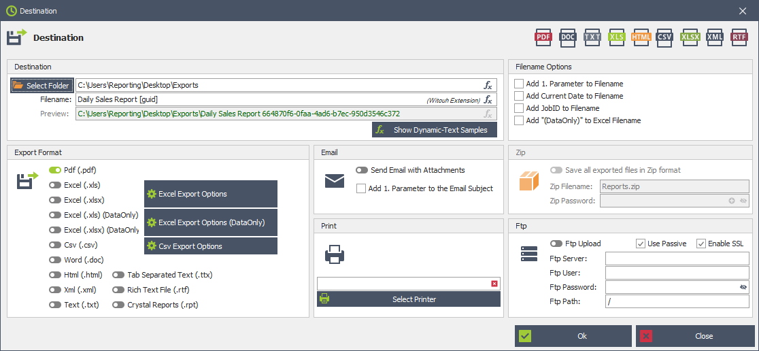Open Excel Export Options
The image size is (759, 351).
click(211, 194)
